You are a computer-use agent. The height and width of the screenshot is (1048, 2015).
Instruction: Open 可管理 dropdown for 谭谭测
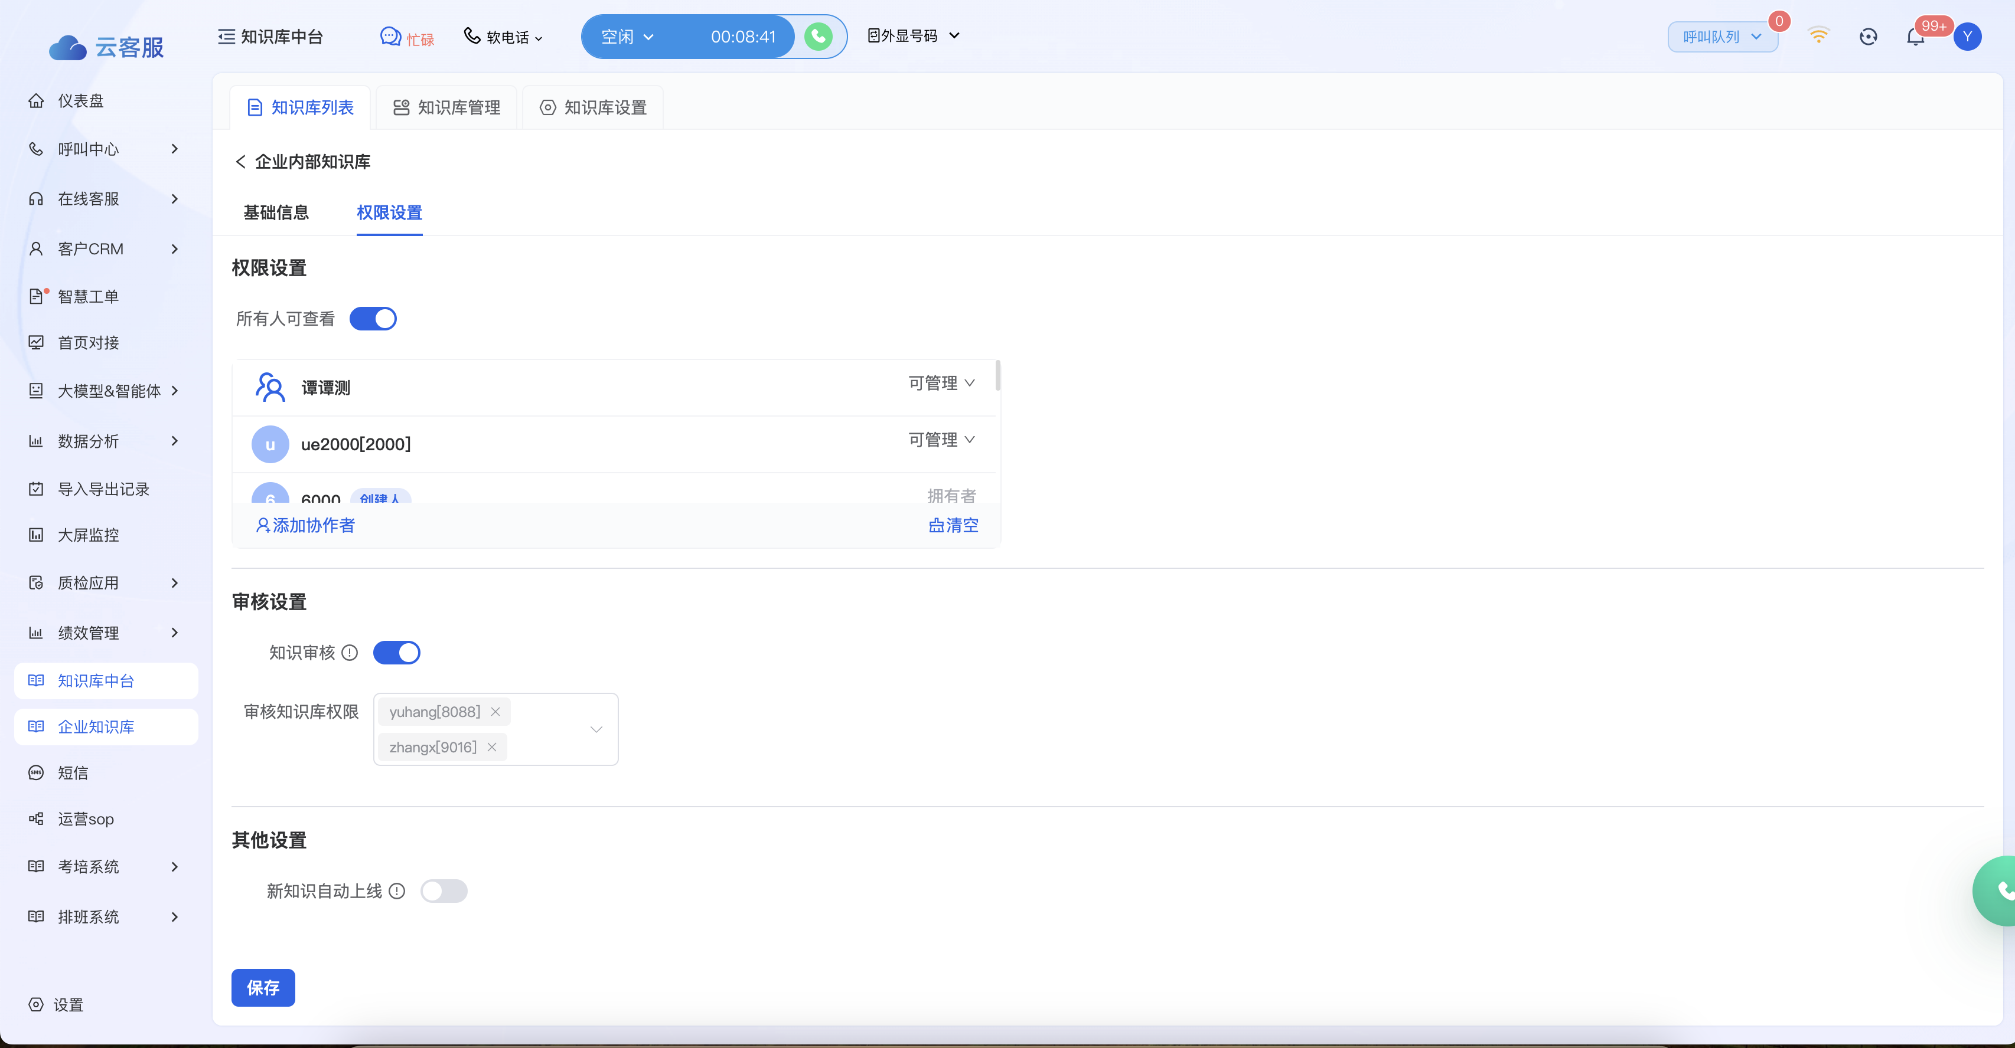[x=941, y=383]
